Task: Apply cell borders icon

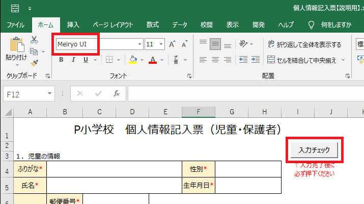Action: point(109,60)
